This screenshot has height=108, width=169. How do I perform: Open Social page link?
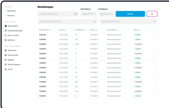(x=10, y=69)
